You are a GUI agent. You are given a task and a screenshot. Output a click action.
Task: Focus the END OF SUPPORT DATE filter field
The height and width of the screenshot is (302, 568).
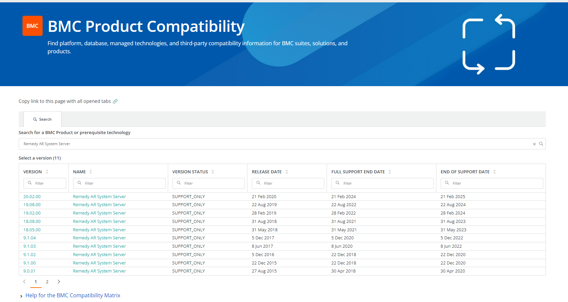click(x=492, y=183)
